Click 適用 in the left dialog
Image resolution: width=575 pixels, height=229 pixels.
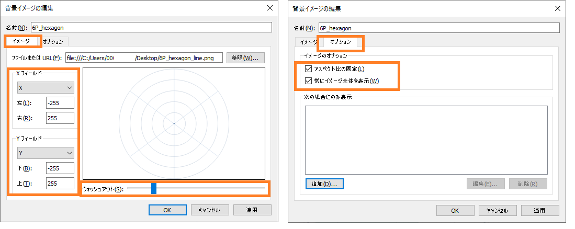pos(252,210)
